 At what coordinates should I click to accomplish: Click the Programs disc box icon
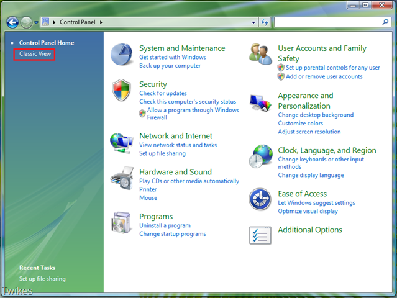click(x=122, y=223)
